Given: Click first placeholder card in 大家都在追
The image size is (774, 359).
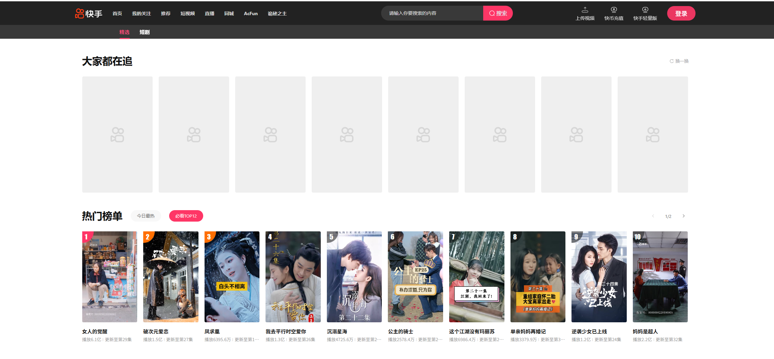Looking at the screenshot, I should (117, 134).
